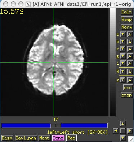This screenshot has height=142, width=134.
Task: Click the '9' down arrow
Action: tap(123, 72)
